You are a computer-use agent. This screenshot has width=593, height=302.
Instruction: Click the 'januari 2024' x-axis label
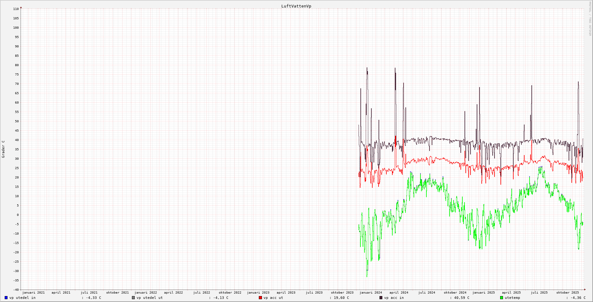[x=370, y=293]
